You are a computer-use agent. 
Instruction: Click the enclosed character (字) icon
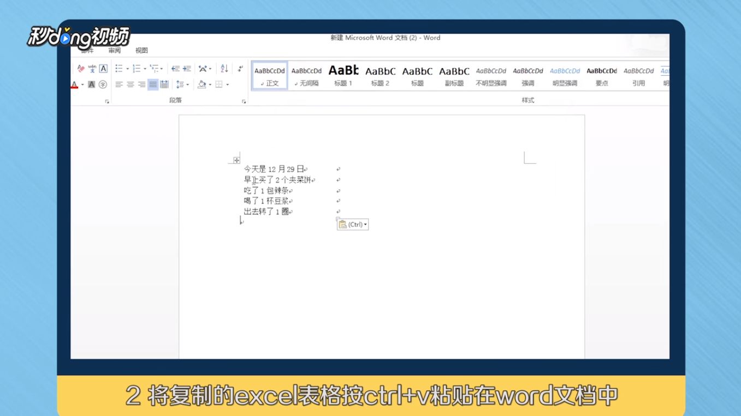(x=103, y=85)
